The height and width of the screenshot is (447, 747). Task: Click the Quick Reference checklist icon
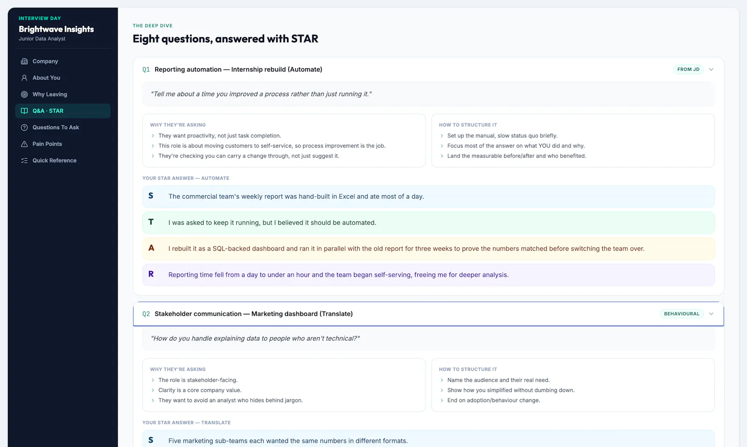point(24,161)
